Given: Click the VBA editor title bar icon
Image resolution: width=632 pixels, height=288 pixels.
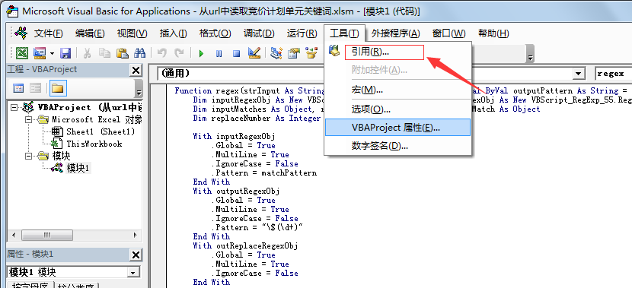Looking at the screenshot, I should click(12, 11).
